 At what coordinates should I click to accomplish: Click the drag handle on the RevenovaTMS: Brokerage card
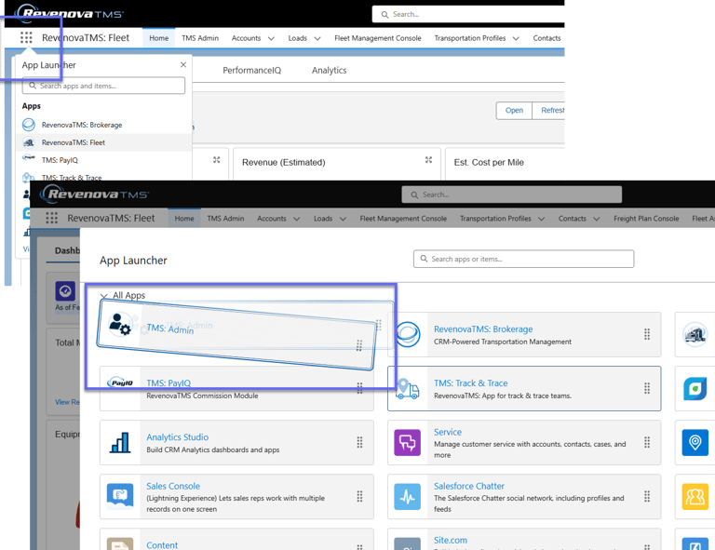(x=647, y=334)
